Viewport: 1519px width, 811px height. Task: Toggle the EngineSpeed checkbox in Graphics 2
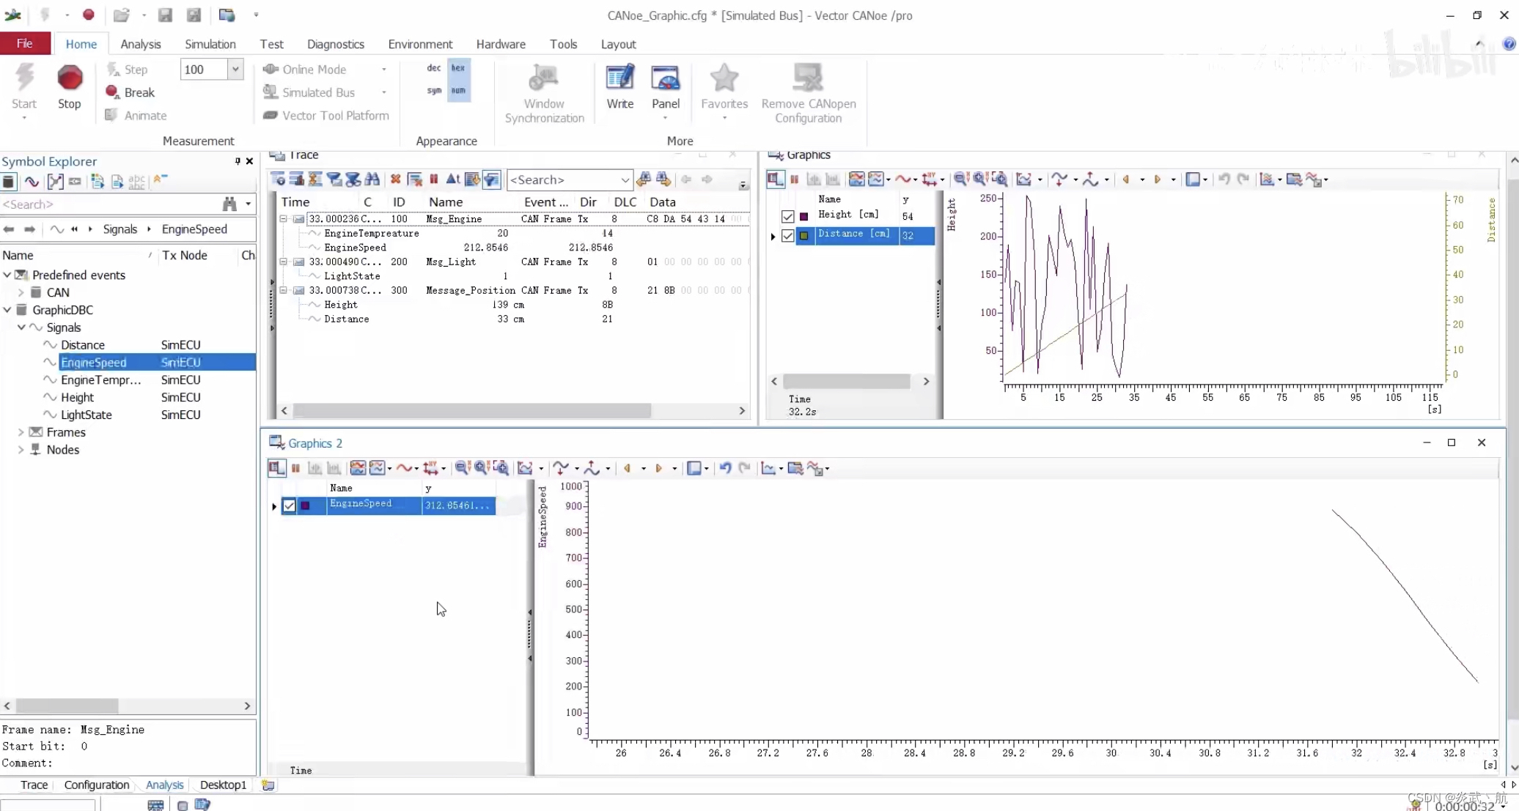(x=289, y=506)
